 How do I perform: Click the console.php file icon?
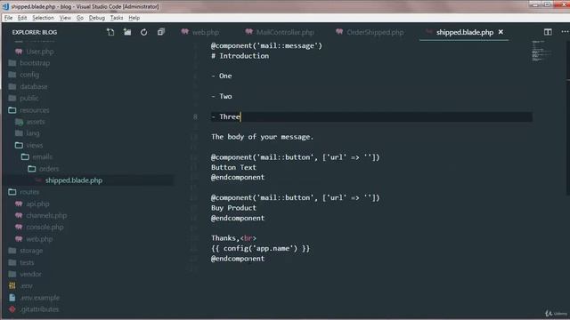pyautogui.click(x=19, y=228)
